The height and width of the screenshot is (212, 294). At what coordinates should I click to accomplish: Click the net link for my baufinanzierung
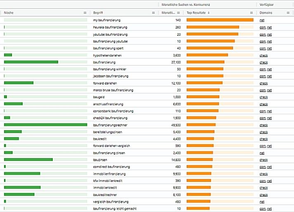262,20
